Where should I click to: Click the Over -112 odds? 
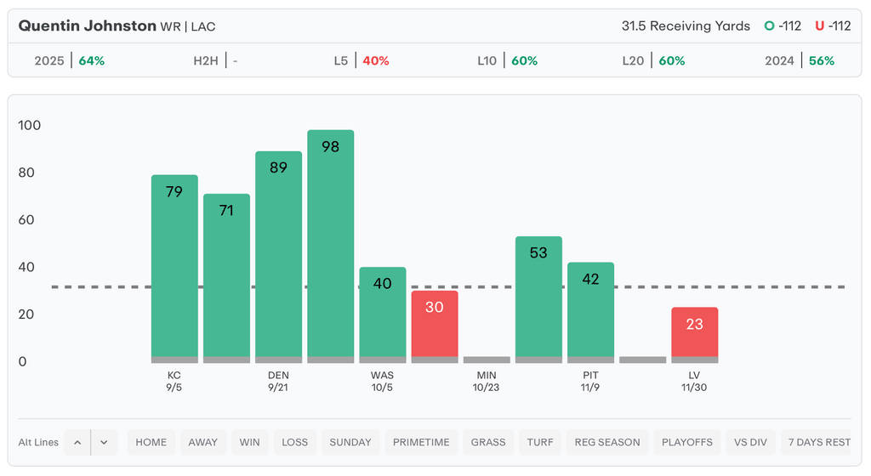(783, 26)
